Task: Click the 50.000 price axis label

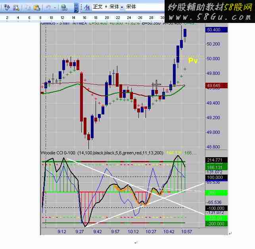Action: pyautogui.click(x=213, y=59)
